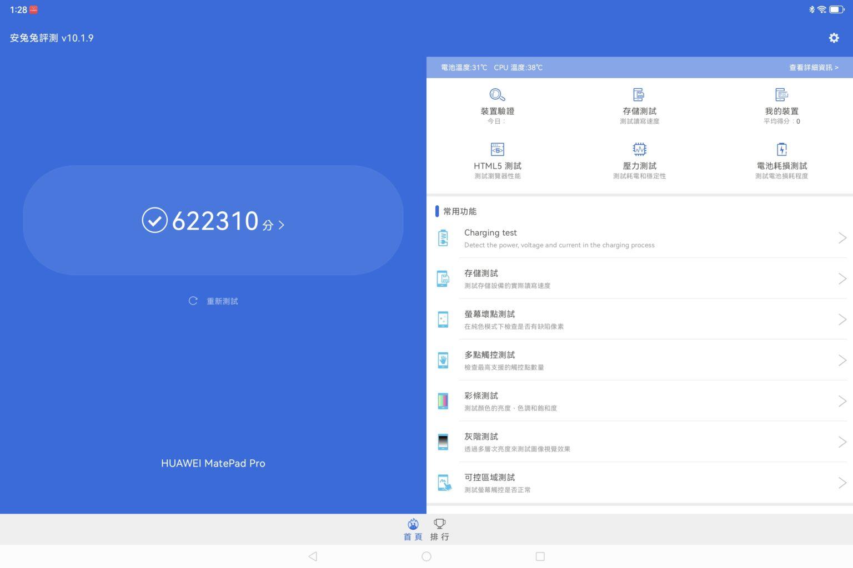Viewport: 853px width, 568px height.
Task: Tap 查看詳細資訊 to view detailed info
Action: [x=812, y=67]
